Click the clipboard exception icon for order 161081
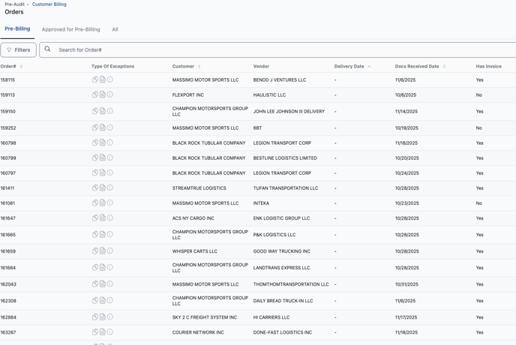 click(x=95, y=202)
